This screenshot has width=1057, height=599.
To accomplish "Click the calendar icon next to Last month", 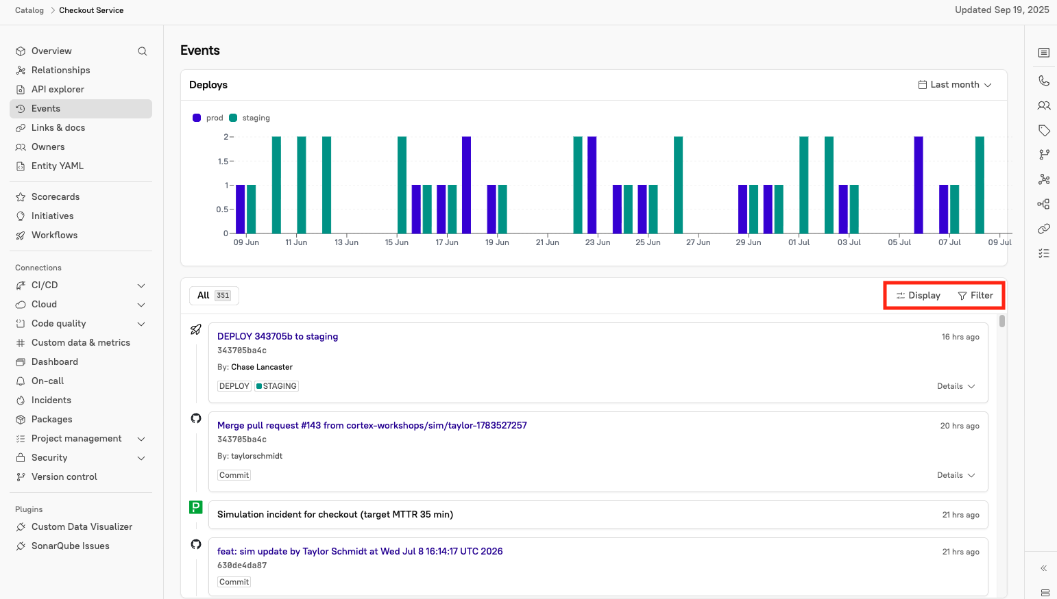I will point(923,85).
